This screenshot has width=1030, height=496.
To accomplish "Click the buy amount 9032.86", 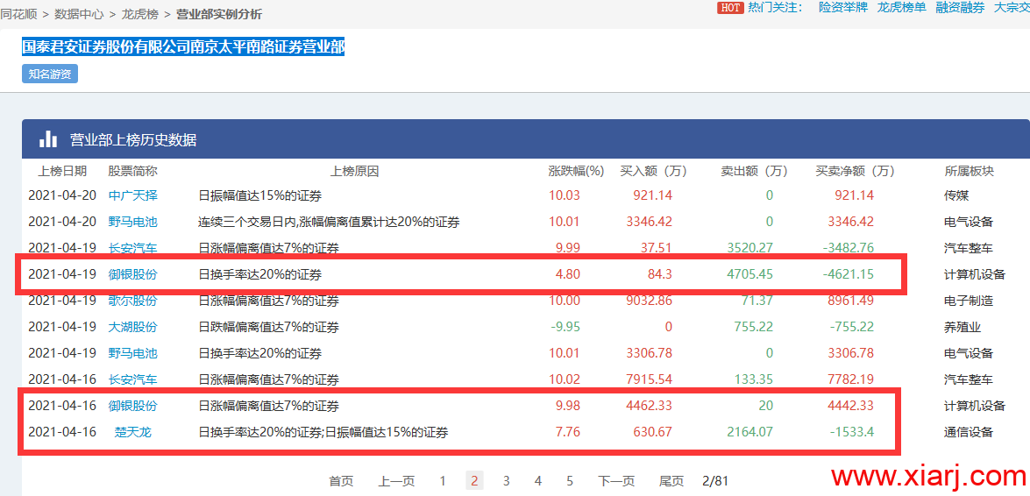I will point(650,301).
